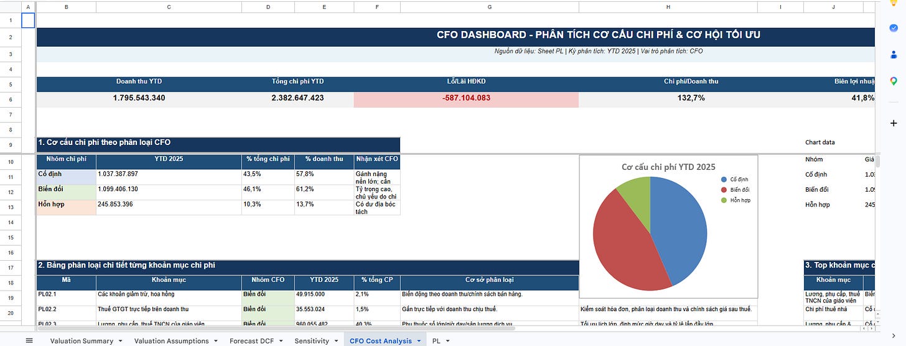Click the Lỗ/Lãi HĐKD header
This screenshot has width=906, height=346.
[x=466, y=82]
